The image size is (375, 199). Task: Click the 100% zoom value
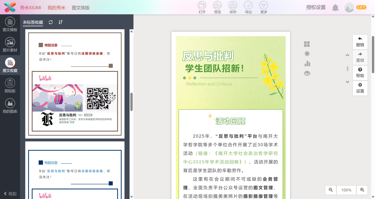click(x=346, y=190)
